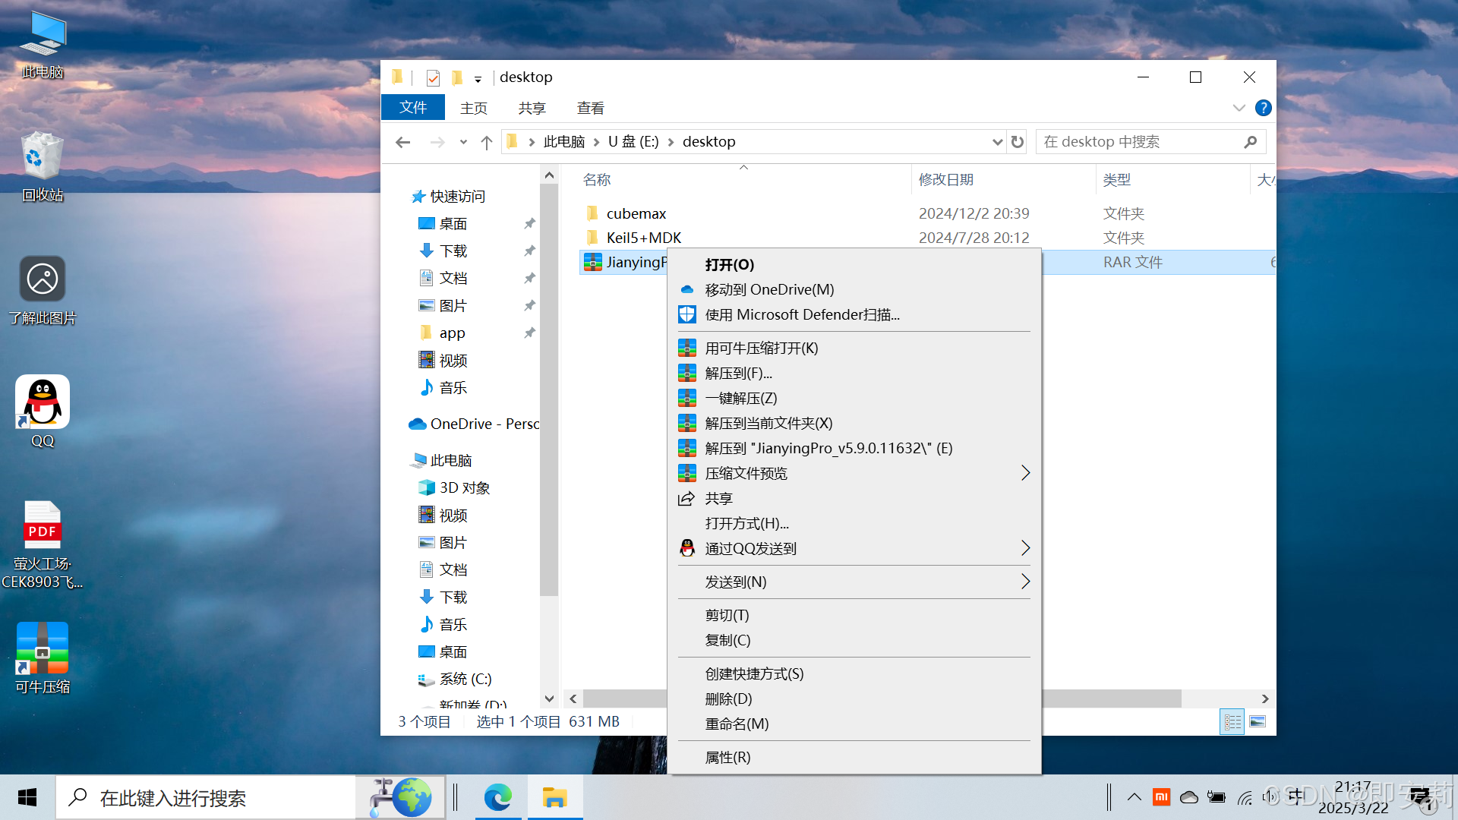Switch to large thumbnails view button
Image resolution: width=1458 pixels, height=820 pixels.
coord(1258,721)
